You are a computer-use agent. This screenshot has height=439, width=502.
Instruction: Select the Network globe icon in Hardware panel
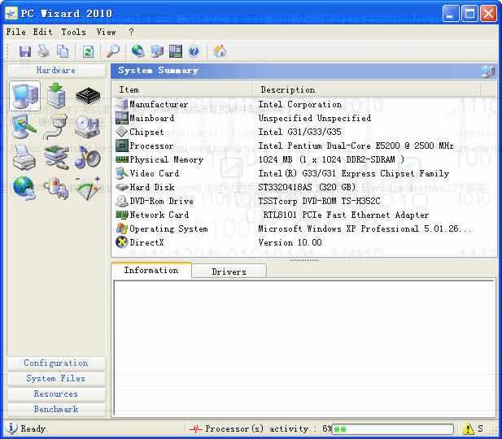pyautogui.click(x=24, y=188)
